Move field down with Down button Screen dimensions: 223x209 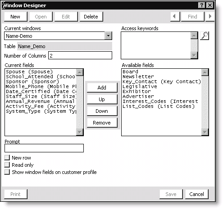102,111
